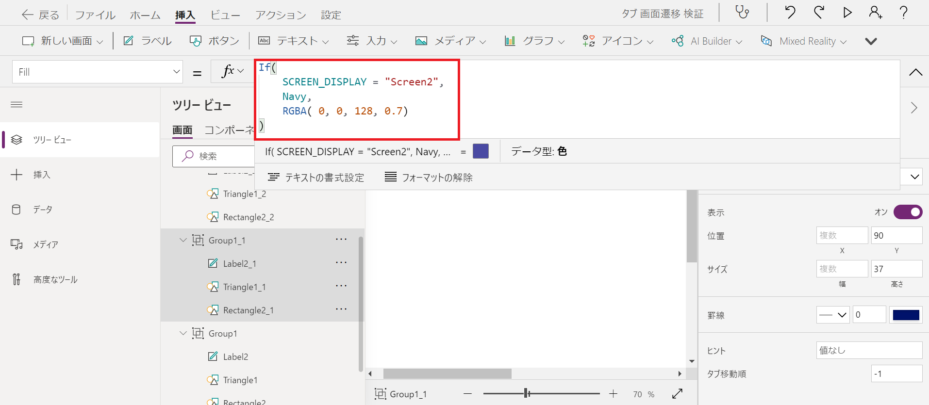Viewport: 929px width, 405px height.
Task: Open the File menu
Action: coord(95,15)
